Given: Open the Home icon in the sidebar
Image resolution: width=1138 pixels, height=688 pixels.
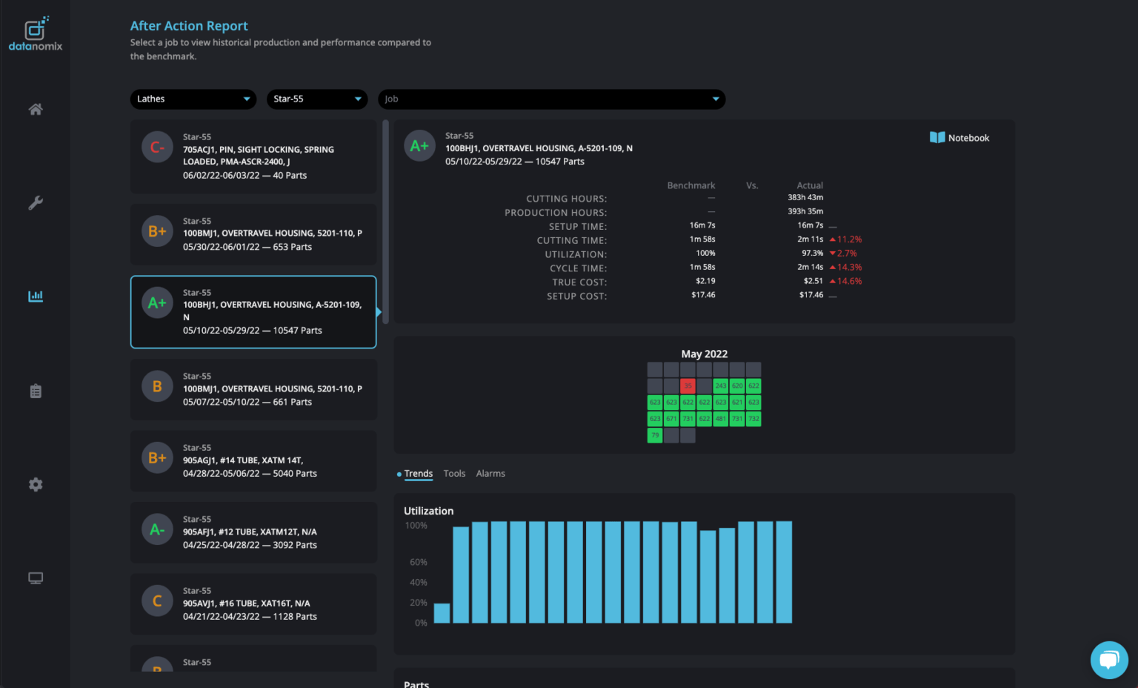Looking at the screenshot, I should click(x=35, y=109).
